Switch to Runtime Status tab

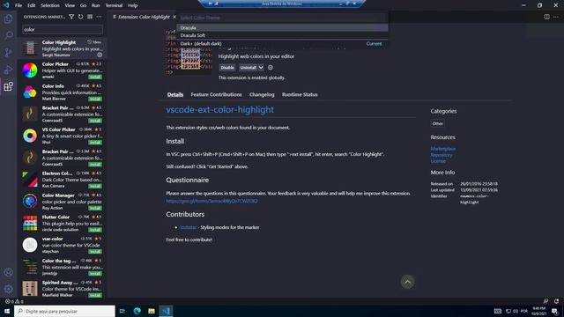pyautogui.click(x=300, y=94)
